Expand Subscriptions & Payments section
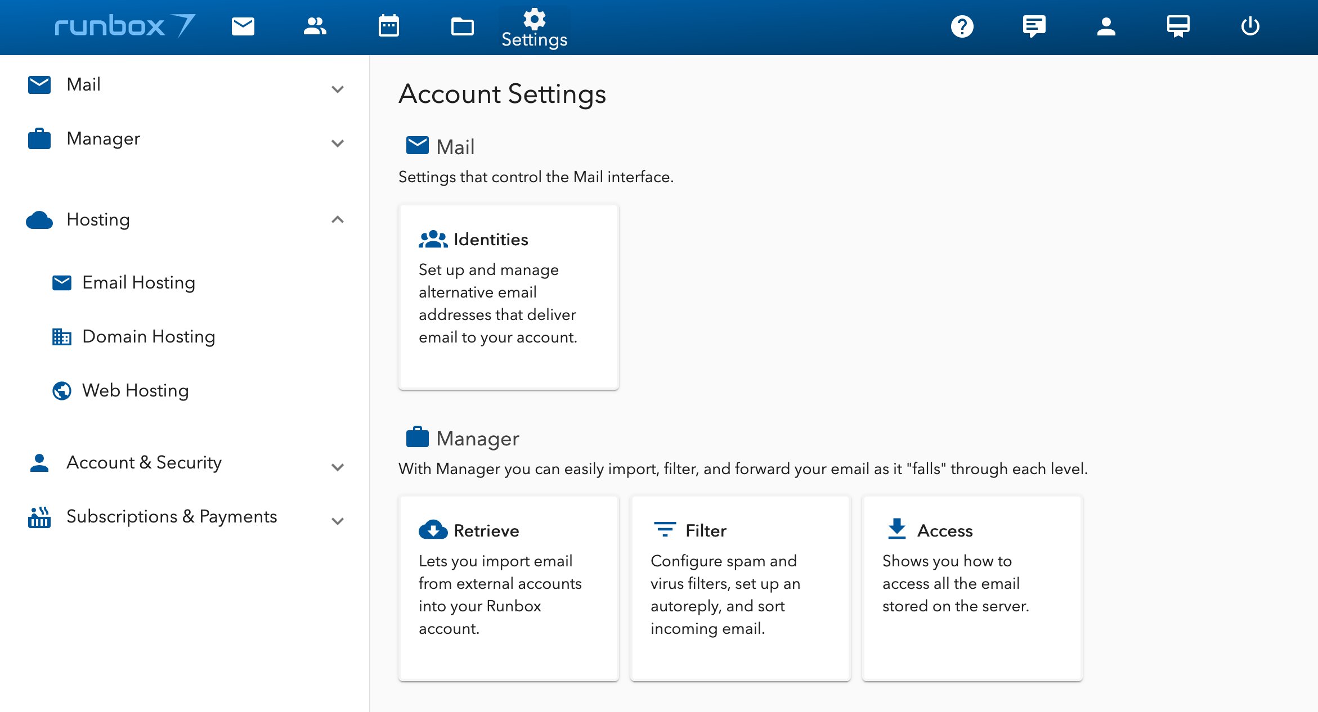Viewport: 1318px width, 712px height. point(338,521)
